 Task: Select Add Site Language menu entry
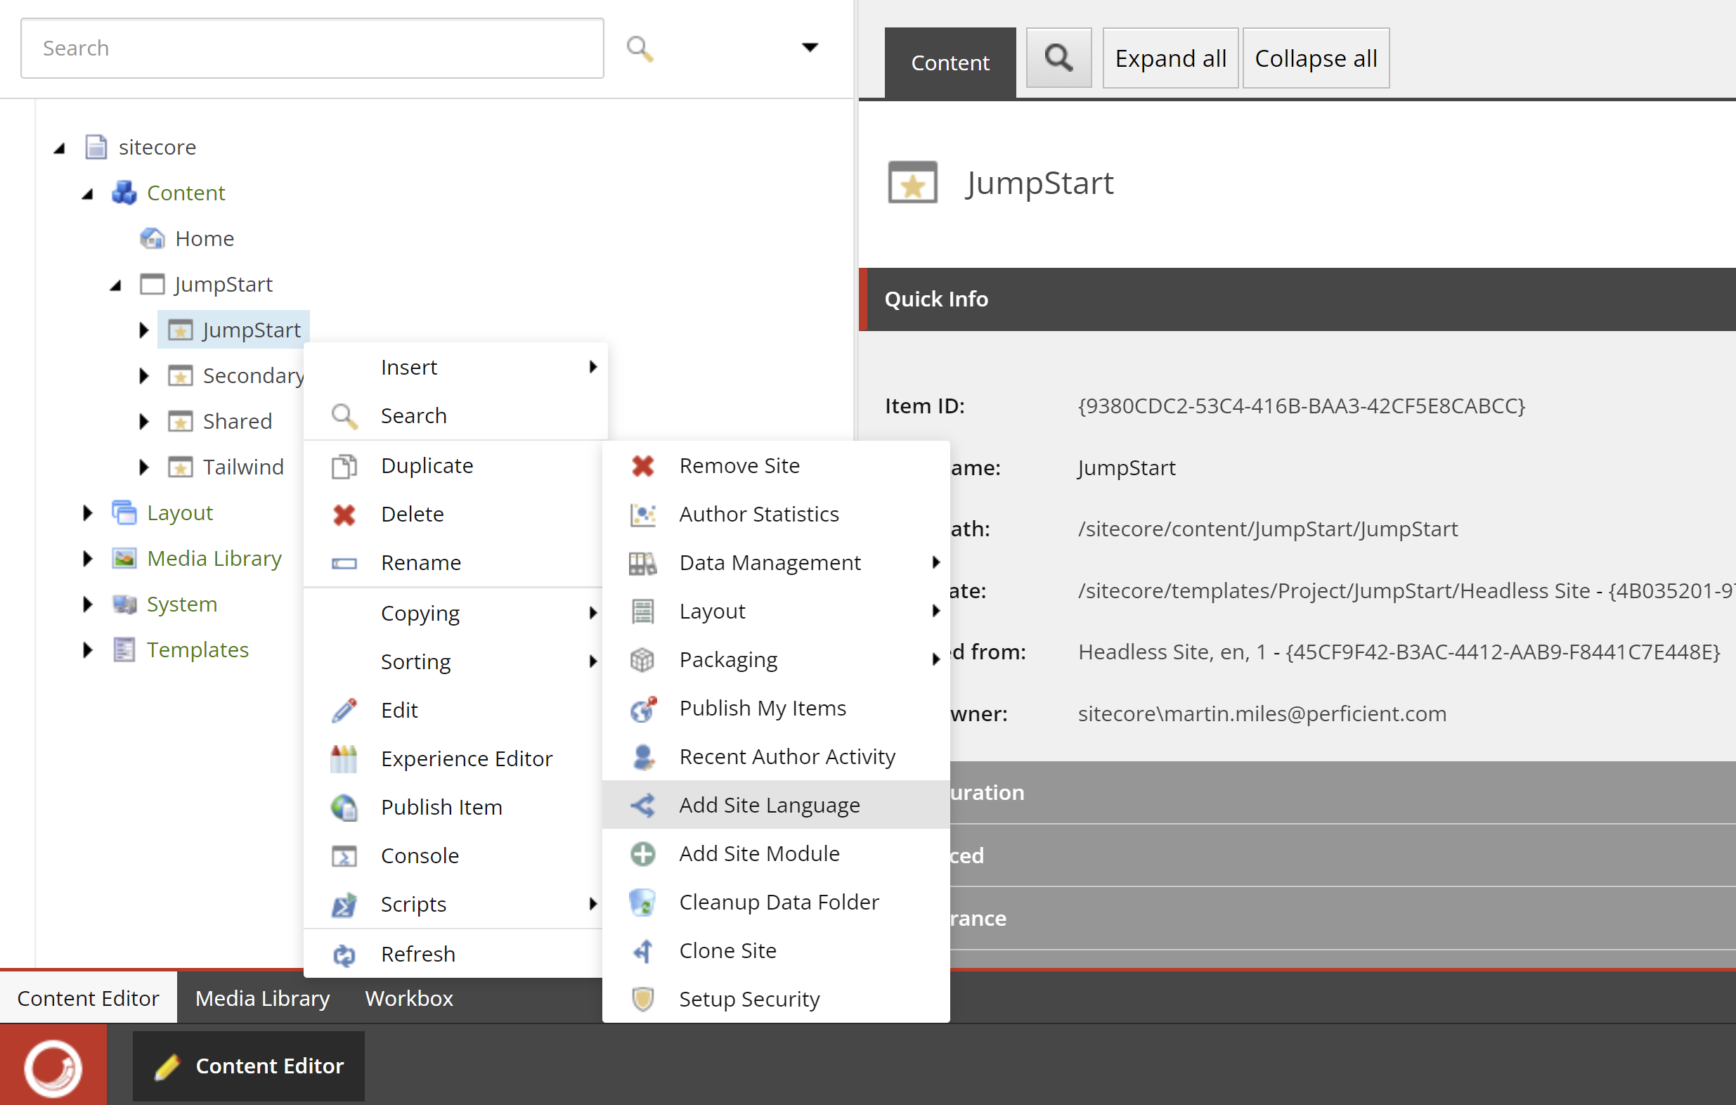pyautogui.click(x=776, y=805)
